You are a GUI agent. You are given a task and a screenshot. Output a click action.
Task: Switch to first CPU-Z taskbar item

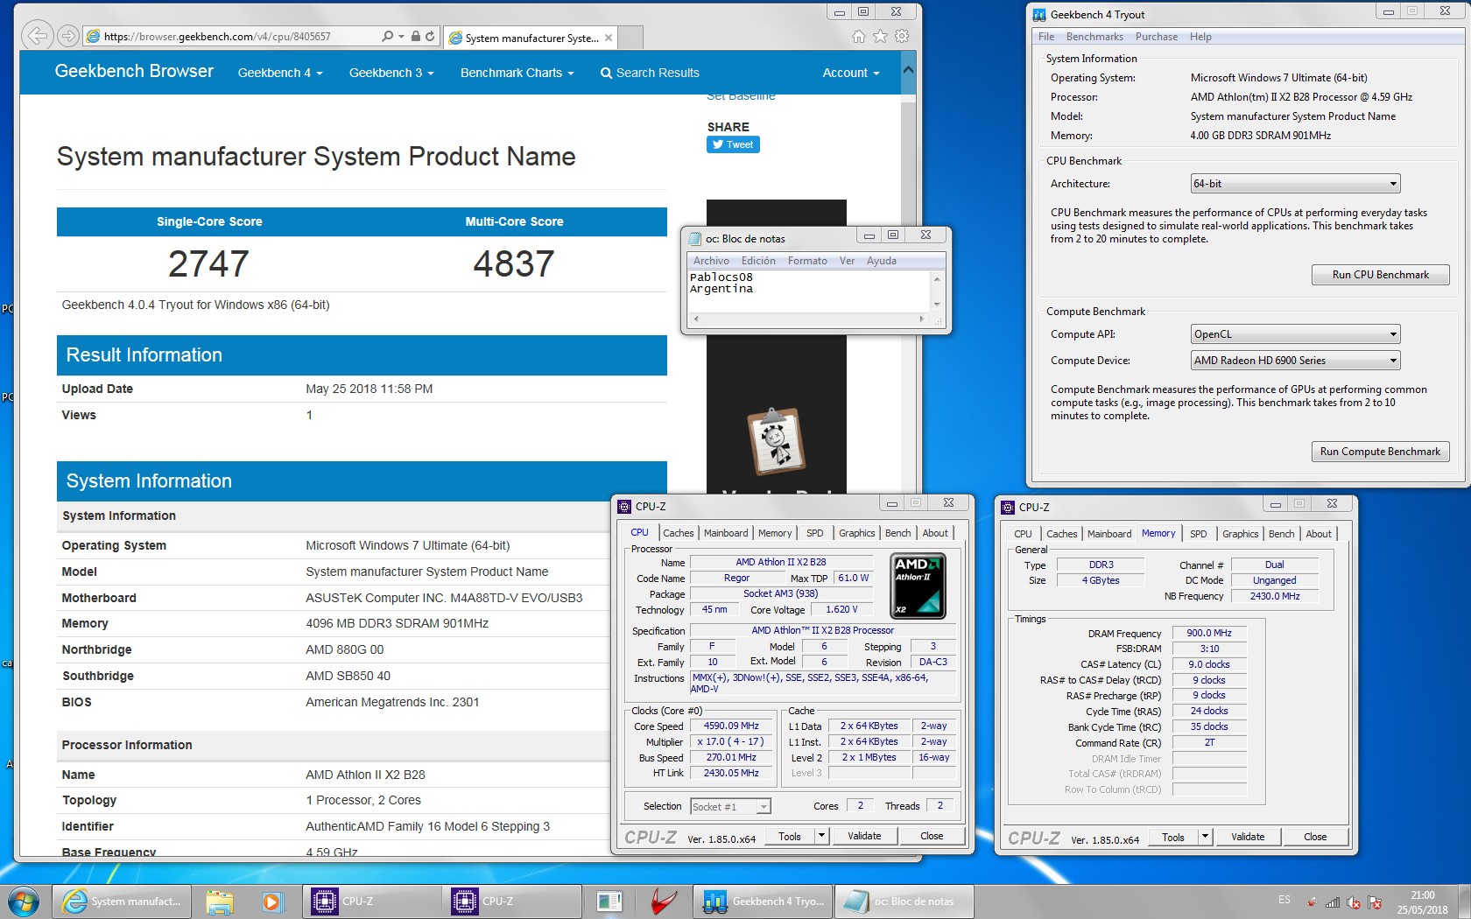[x=372, y=901]
